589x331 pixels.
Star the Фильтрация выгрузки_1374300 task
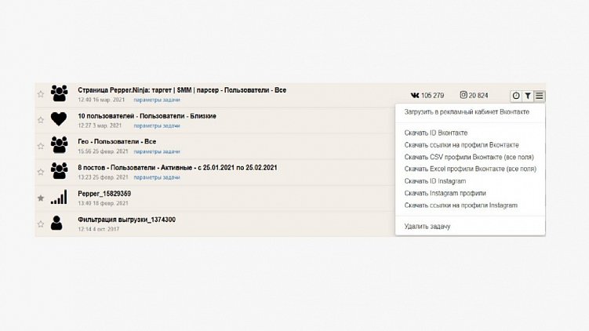(41, 224)
